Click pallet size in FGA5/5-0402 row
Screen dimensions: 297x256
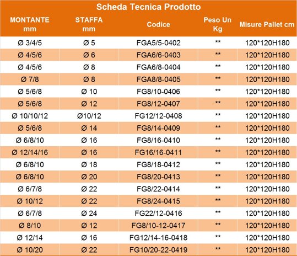click(x=267, y=43)
